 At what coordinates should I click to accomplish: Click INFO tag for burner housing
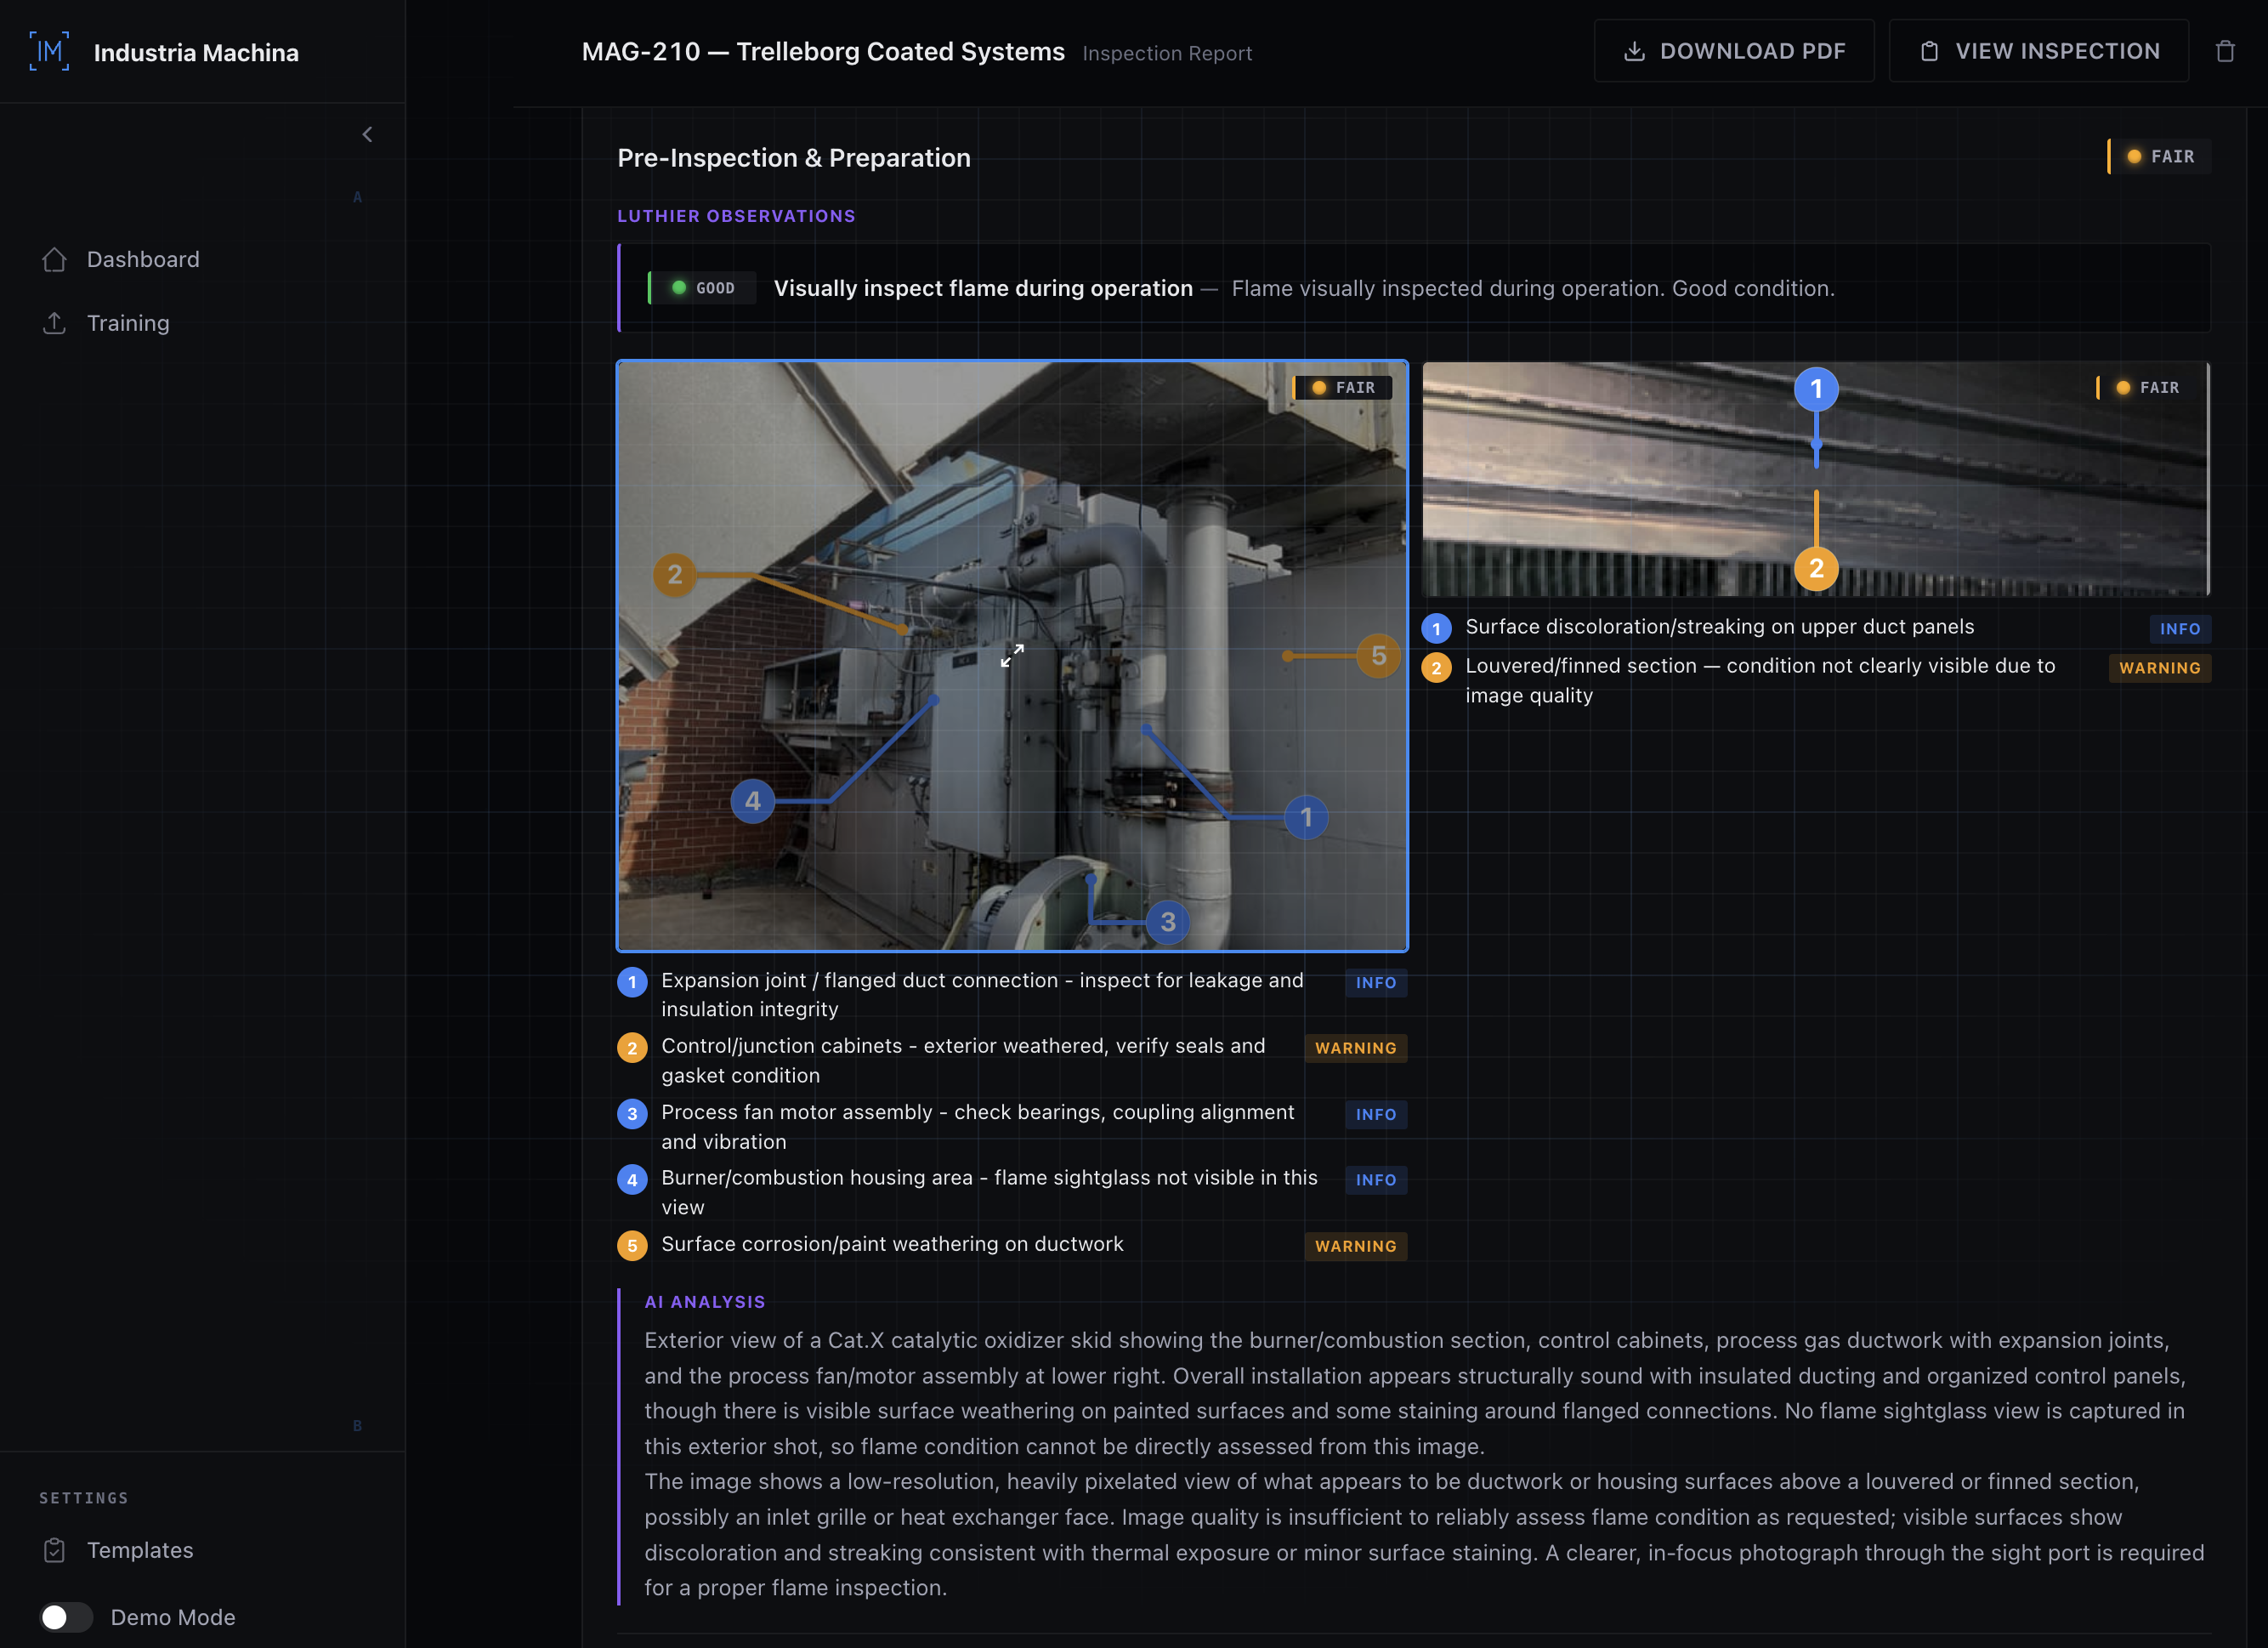(1376, 1179)
